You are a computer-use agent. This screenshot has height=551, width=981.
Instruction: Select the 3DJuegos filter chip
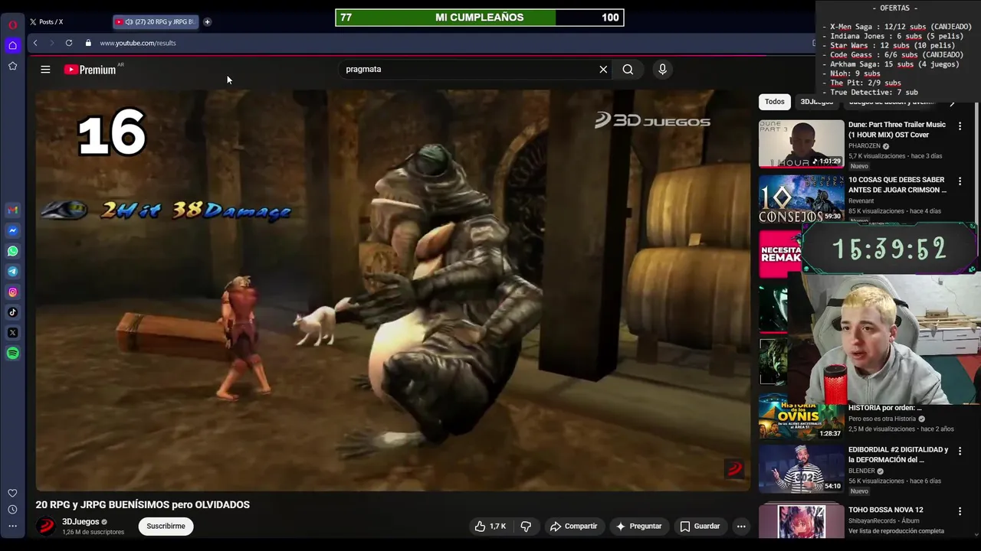click(x=817, y=102)
